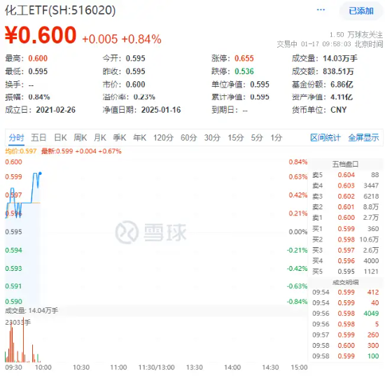Click the 09:54 trade with volume 412
Screen dimensions: 385x378
coord(346,293)
